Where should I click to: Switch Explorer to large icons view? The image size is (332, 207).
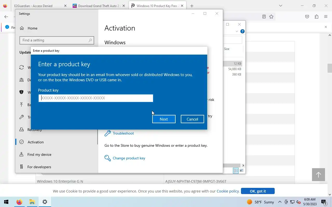pos(241,171)
